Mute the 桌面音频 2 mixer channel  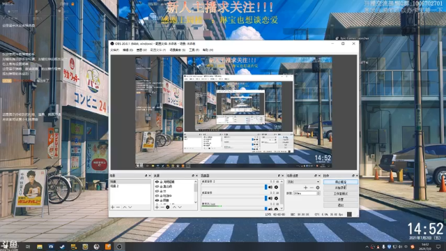click(x=270, y=187)
